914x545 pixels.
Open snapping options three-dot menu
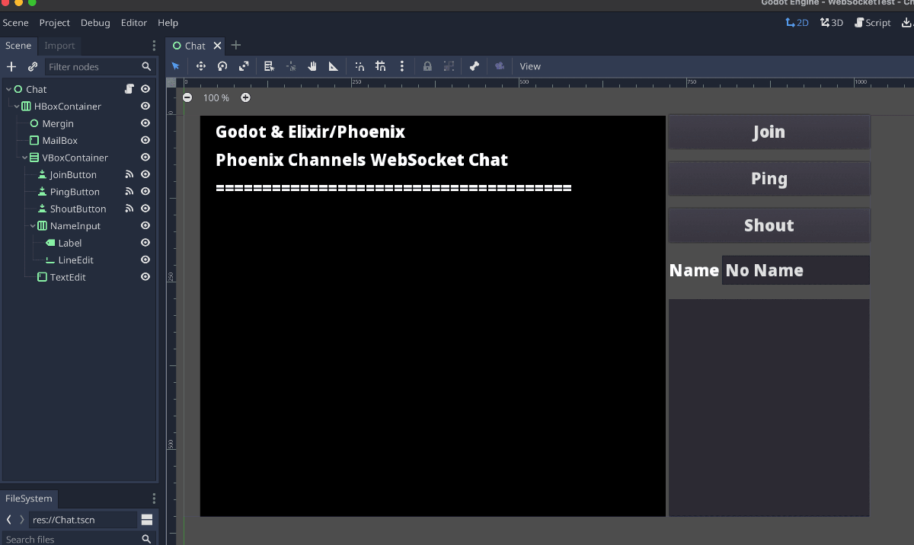tap(402, 66)
